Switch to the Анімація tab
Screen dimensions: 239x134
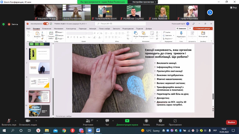coord(92,29)
